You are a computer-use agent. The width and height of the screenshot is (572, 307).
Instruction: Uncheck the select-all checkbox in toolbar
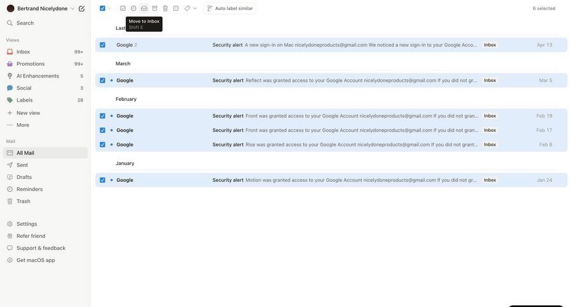click(x=102, y=8)
